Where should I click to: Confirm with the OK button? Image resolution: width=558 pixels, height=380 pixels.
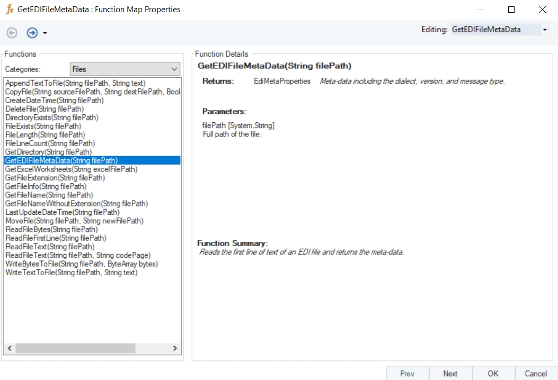(x=493, y=374)
